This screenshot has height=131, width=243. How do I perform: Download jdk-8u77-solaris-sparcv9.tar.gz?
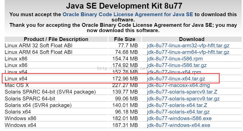(x=183, y=99)
